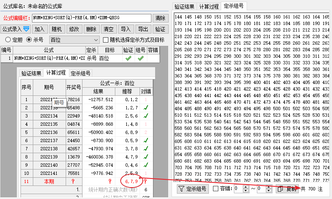332x199 pixels.
Task: Decrease the second 容错 spinner value
Action: coord(268,190)
